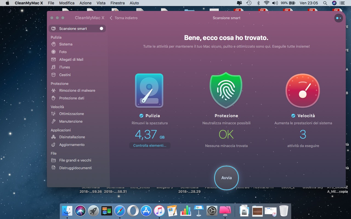Go back with Torna indietro
The width and height of the screenshot is (351, 219).
124,18
